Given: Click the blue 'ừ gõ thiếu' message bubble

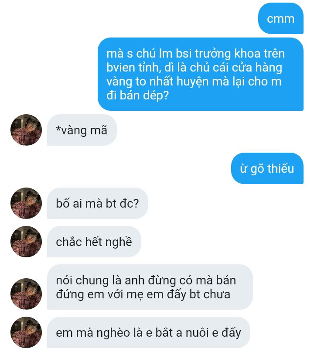Looking at the screenshot, I should [x=267, y=168].
